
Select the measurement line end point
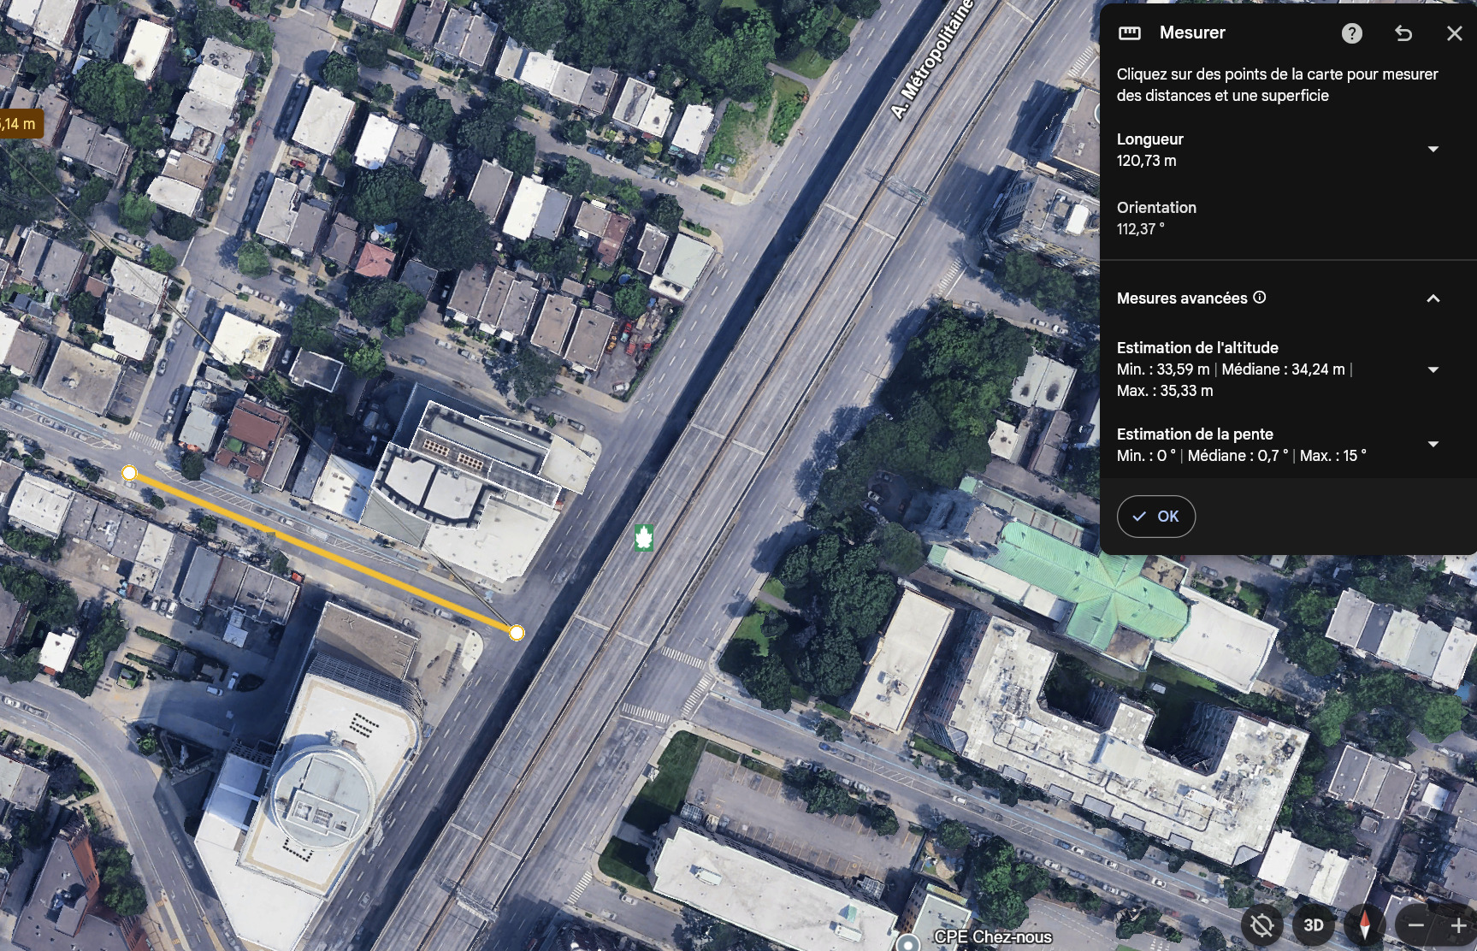click(x=517, y=633)
